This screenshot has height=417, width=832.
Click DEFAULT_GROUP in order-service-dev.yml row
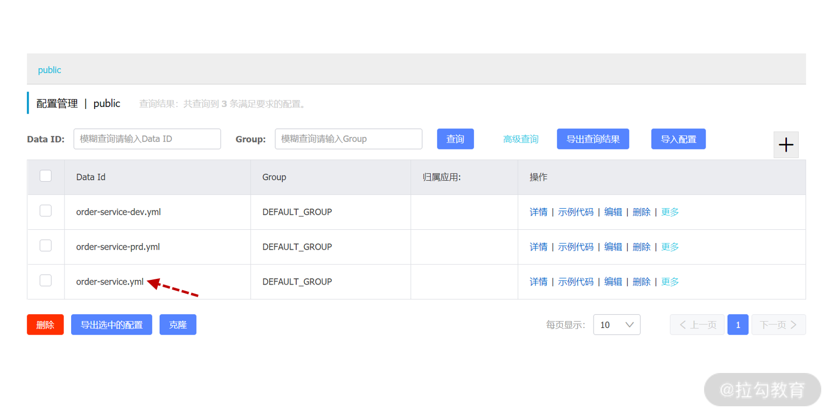tap(297, 212)
